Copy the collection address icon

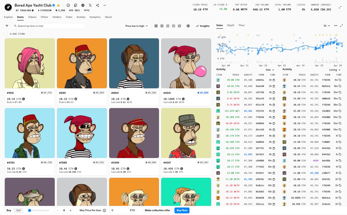75,5
